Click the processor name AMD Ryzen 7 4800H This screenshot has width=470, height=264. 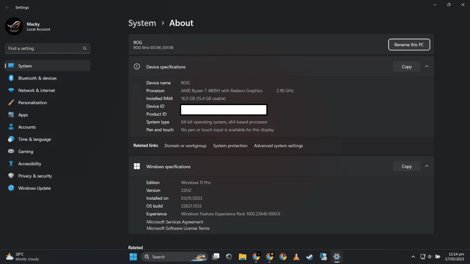222,91
